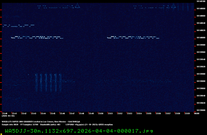The image size is (207, 135).
Task: Click the 23:51 time axis label
Action: [x=110, y=113]
